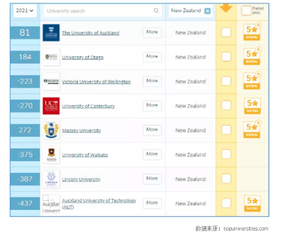
Task: Click More for University of Auckland
Action: 152,32
